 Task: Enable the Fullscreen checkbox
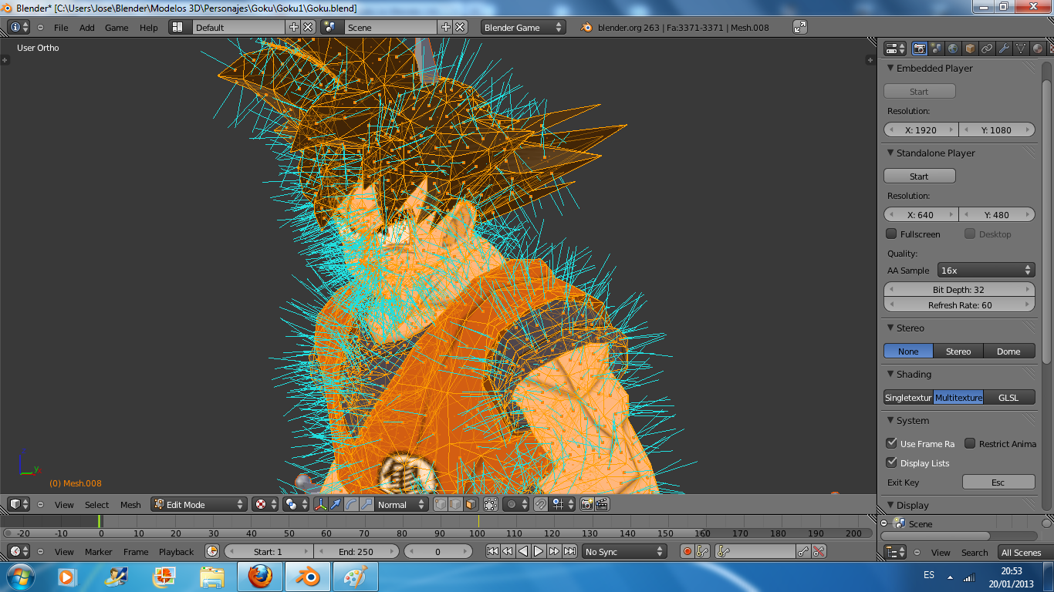tap(891, 234)
